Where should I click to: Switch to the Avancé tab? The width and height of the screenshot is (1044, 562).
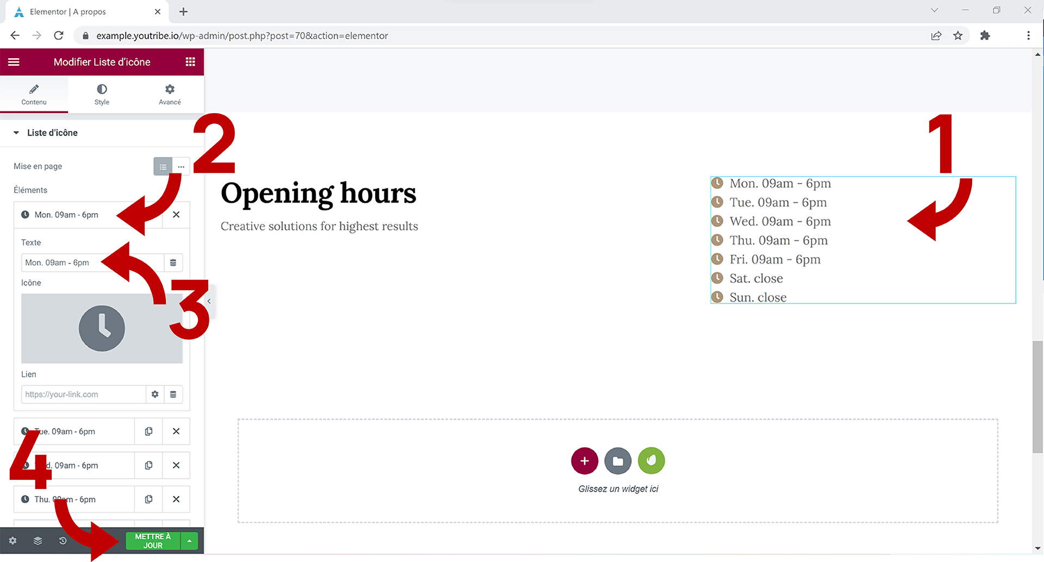170,94
